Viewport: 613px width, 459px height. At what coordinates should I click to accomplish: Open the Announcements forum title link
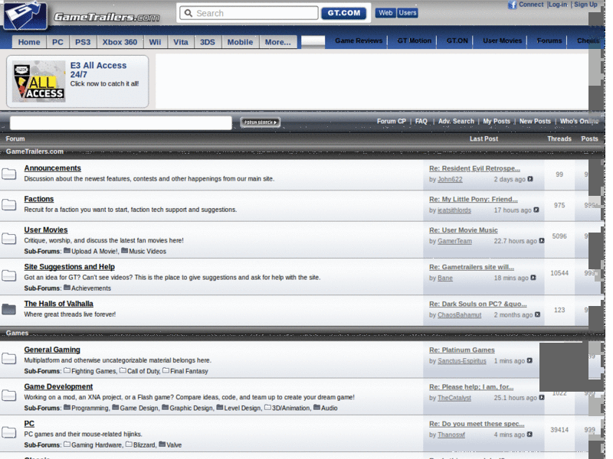point(52,168)
